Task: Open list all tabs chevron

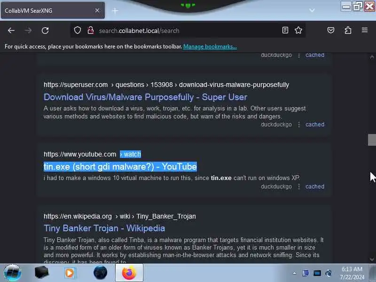Action: (x=312, y=10)
